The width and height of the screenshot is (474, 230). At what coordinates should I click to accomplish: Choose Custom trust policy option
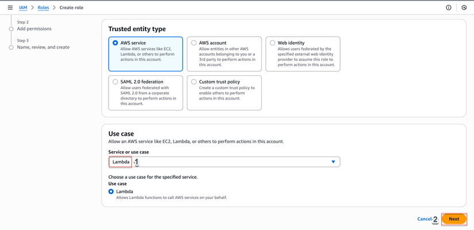click(194, 82)
